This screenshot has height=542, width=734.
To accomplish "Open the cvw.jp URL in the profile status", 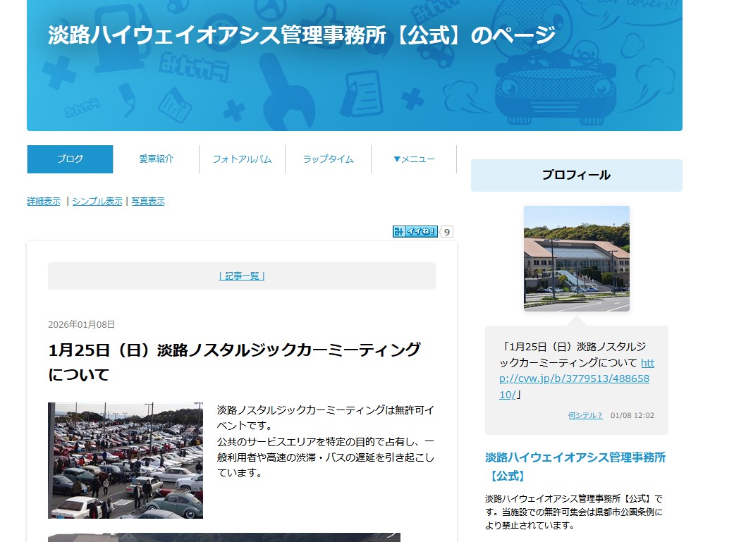I will [x=577, y=379].
